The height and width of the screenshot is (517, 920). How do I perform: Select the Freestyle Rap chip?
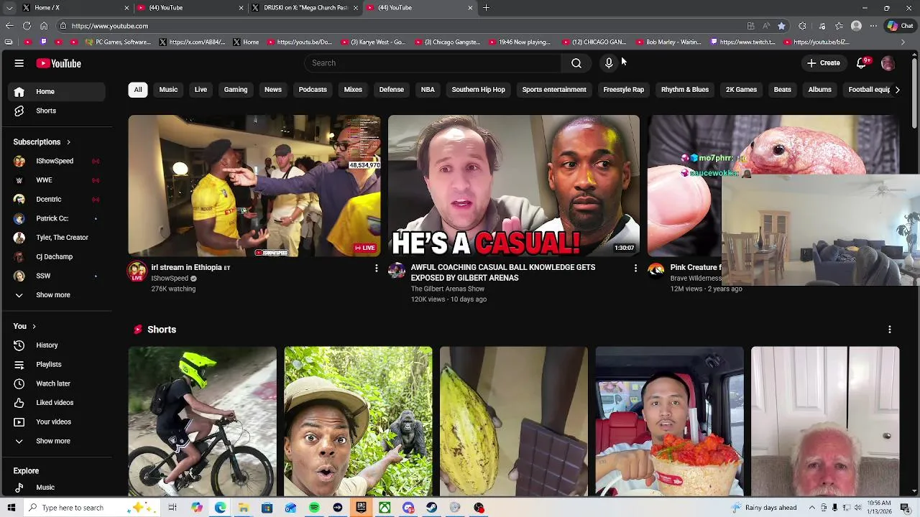(x=624, y=90)
